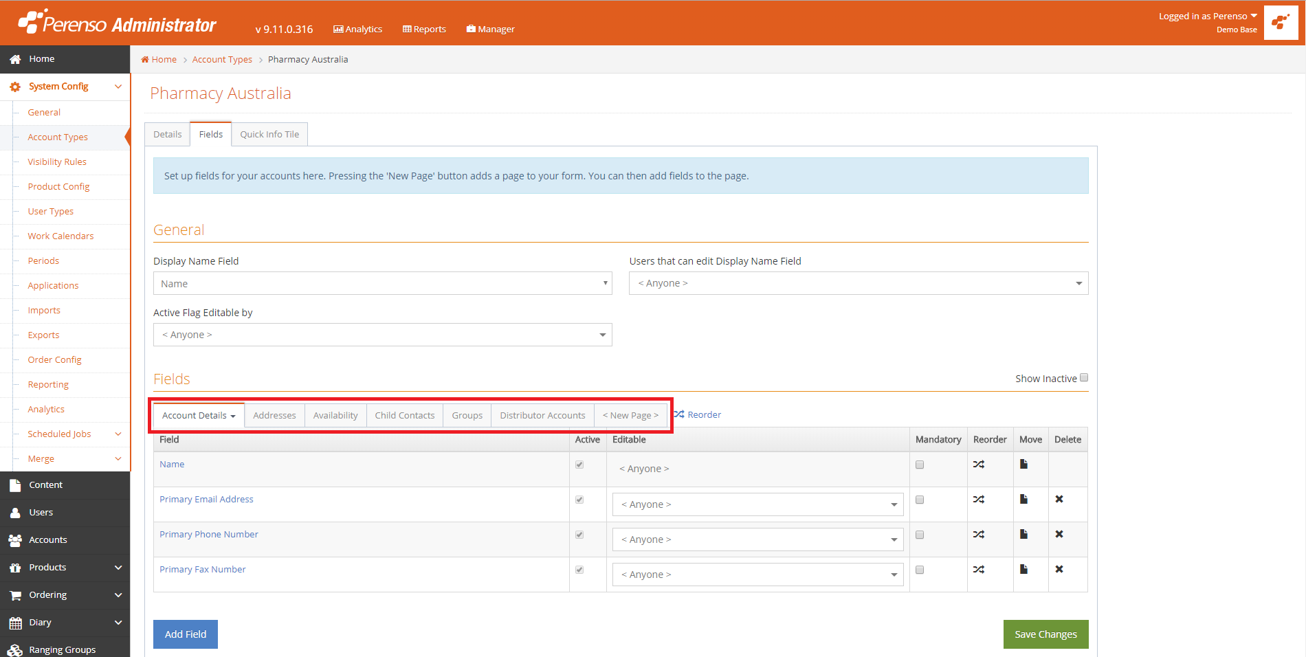Select Order Config in the sidebar
This screenshot has height=657, width=1306.
[54, 360]
